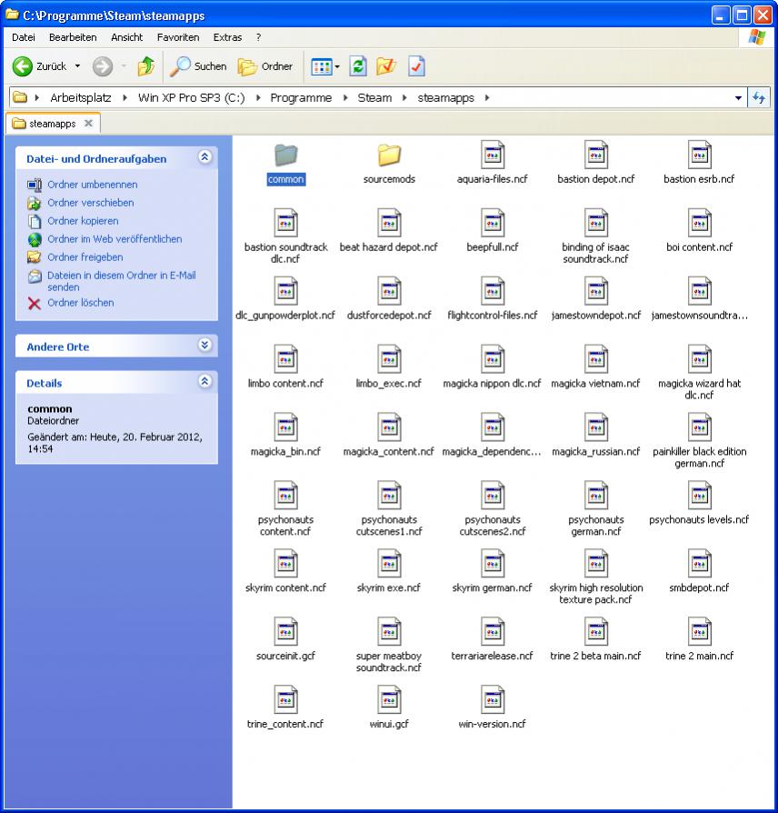
Task: Select winui.gcf file icon
Action: tap(389, 699)
